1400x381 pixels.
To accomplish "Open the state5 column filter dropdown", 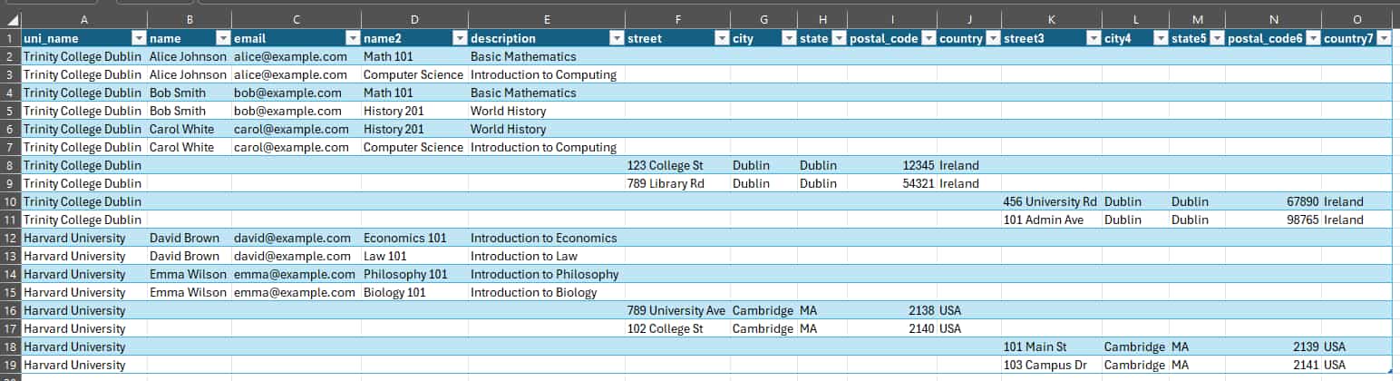I will point(1216,38).
